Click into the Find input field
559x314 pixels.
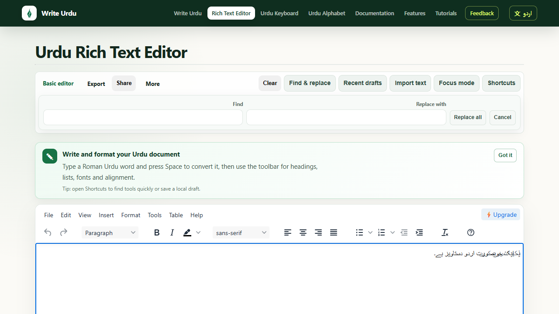[143, 117]
